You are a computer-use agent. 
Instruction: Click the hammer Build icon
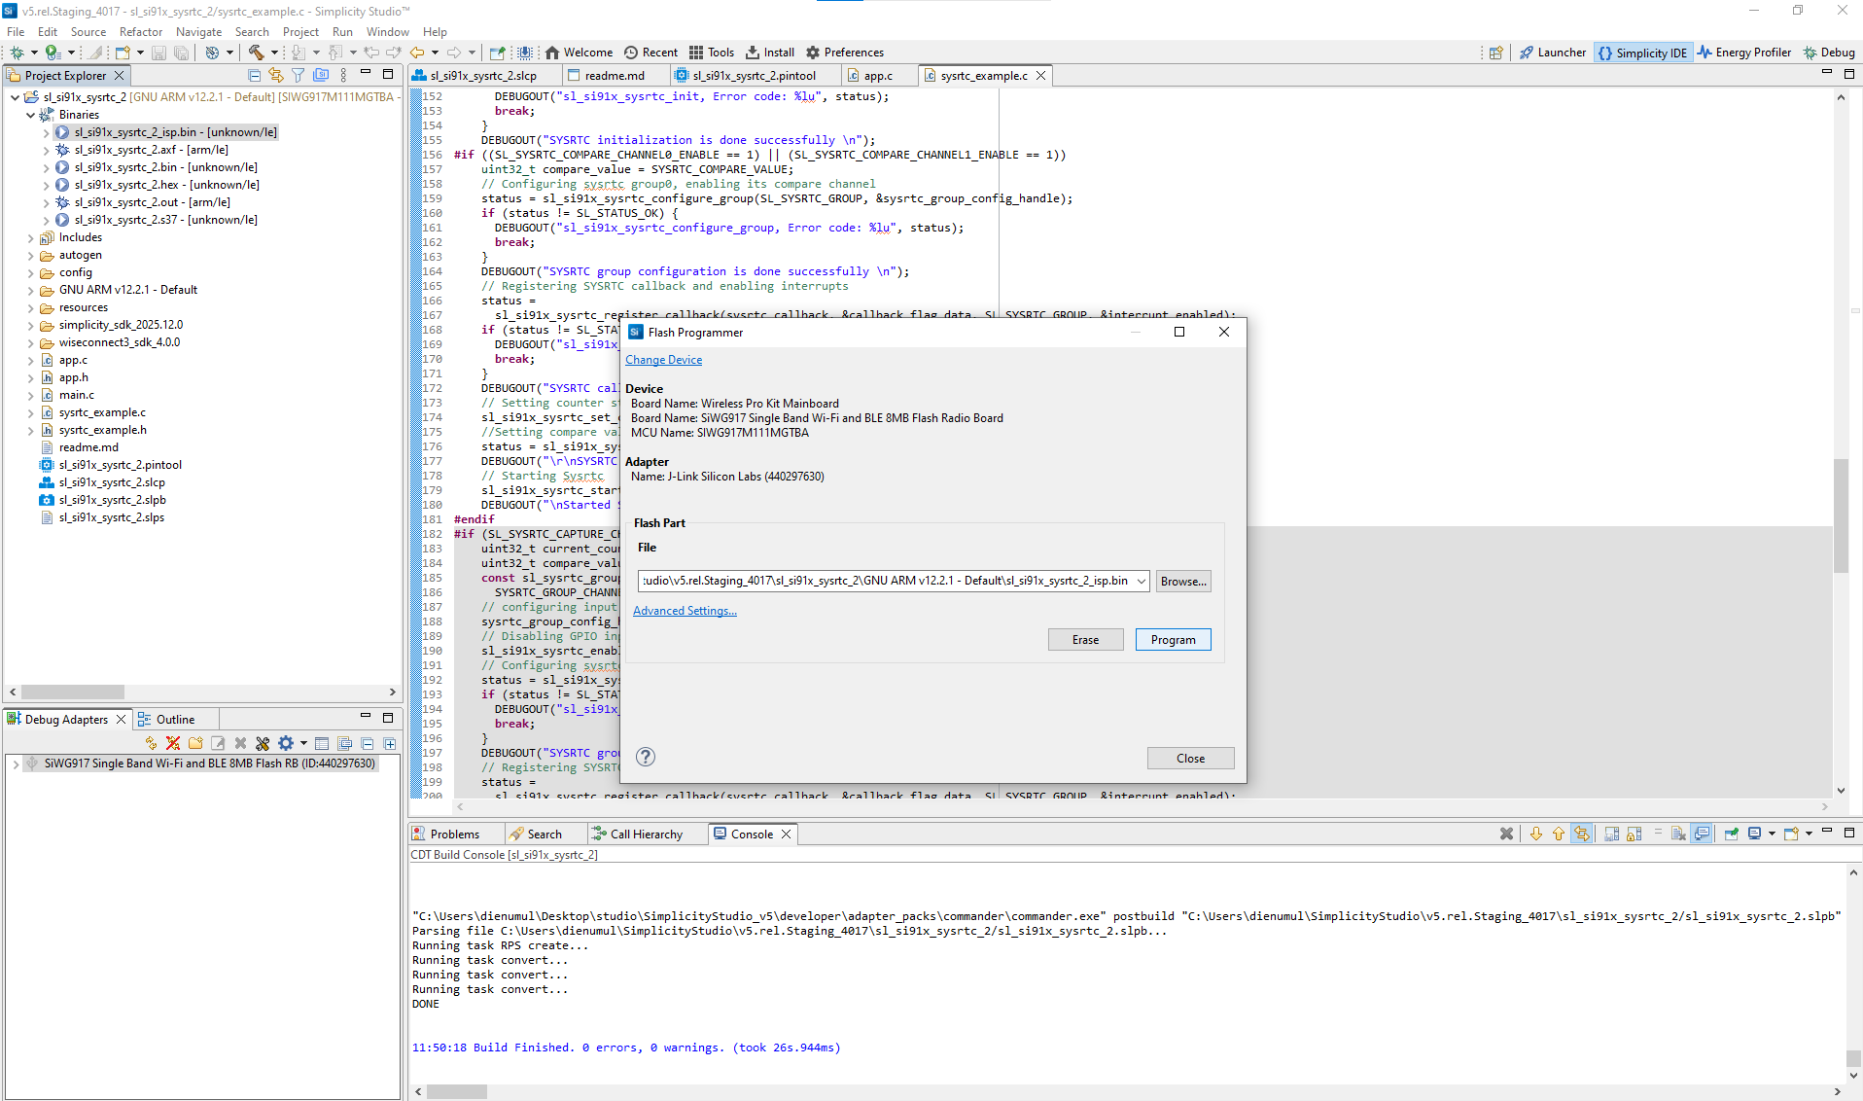257,53
